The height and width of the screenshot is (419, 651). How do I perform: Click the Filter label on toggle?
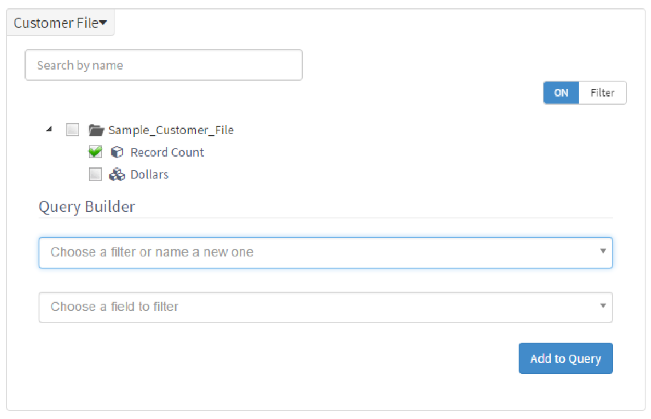click(602, 93)
